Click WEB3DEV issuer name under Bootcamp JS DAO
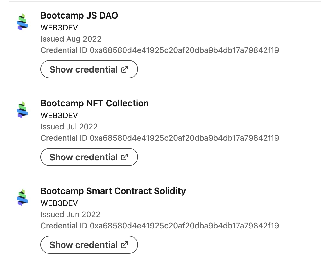 point(59,28)
